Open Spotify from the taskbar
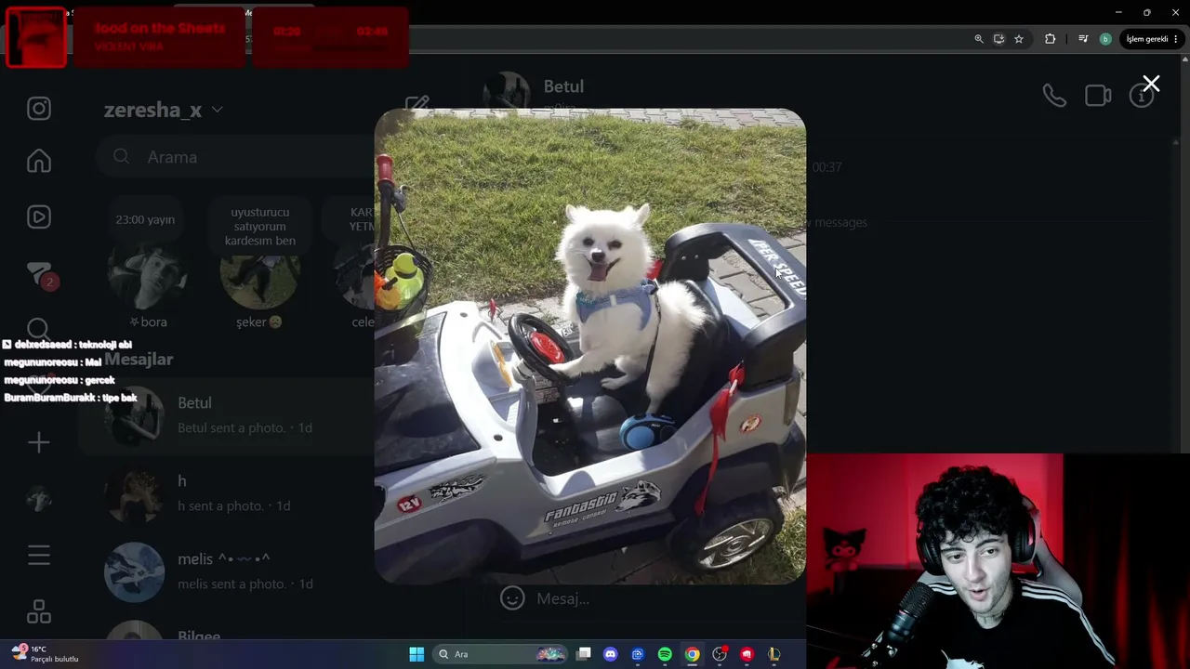Image resolution: width=1190 pixels, height=669 pixels. [x=665, y=654]
